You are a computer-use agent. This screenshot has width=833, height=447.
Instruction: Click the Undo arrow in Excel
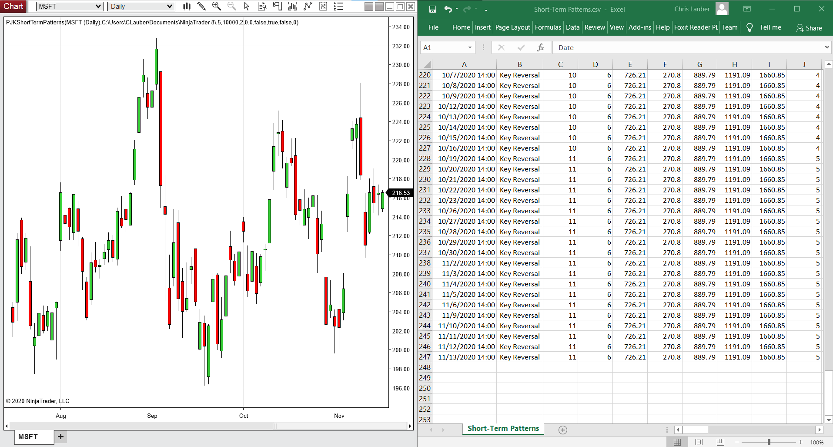[448, 9]
